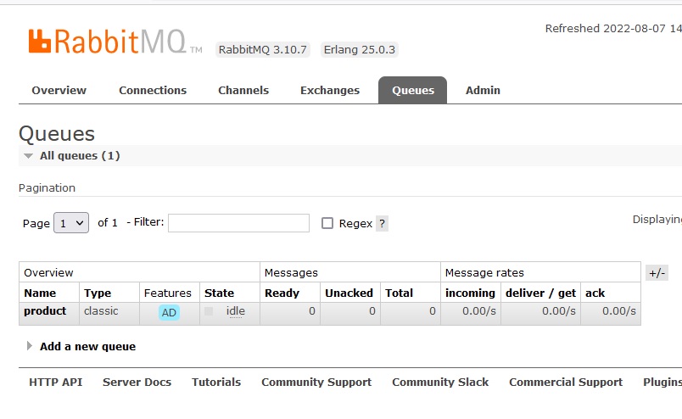Click the RabbitMQ 3.10.7 version badge
This screenshot has height=419, width=682.
263,49
